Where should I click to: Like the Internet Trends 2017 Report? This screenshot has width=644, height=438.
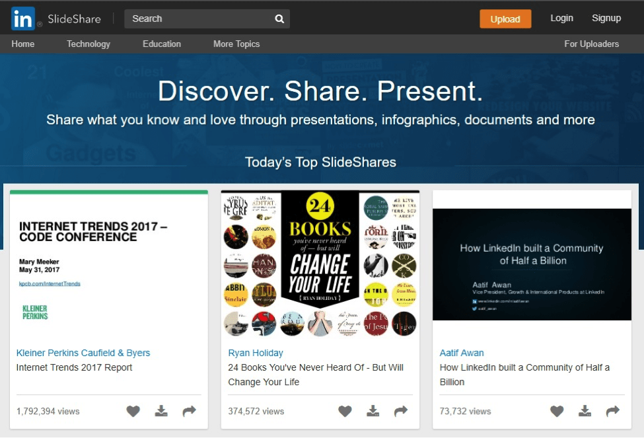click(x=133, y=411)
